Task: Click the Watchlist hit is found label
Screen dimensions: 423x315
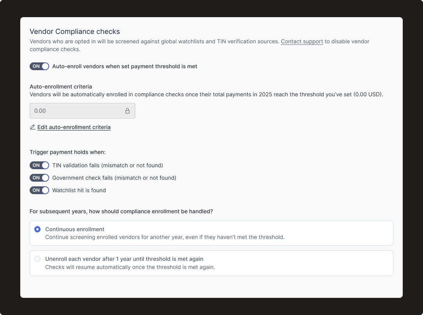Action: coord(79,190)
